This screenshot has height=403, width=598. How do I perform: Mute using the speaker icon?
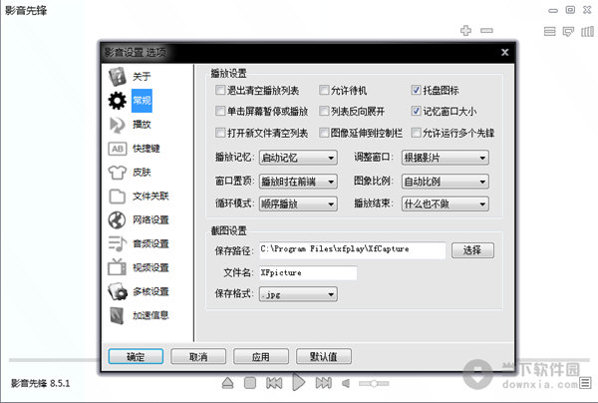tap(346, 383)
